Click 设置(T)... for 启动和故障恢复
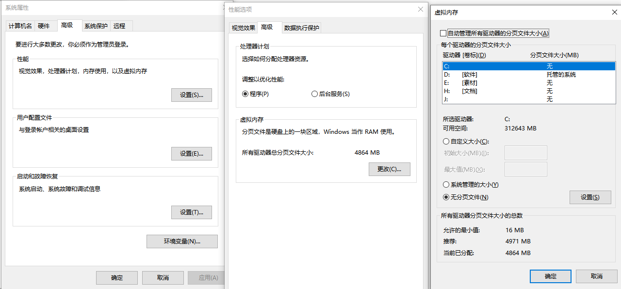The width and height of the screenshot is (621, 289). pyautogui.click(x=192, y=212)
